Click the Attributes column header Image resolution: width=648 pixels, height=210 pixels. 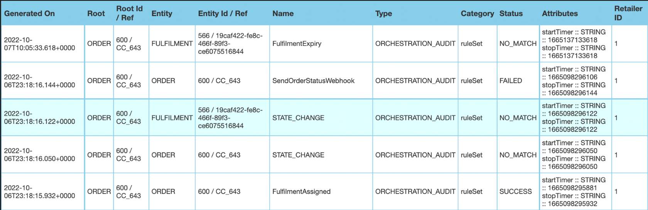pyautogui.click(x=560, y=13)
